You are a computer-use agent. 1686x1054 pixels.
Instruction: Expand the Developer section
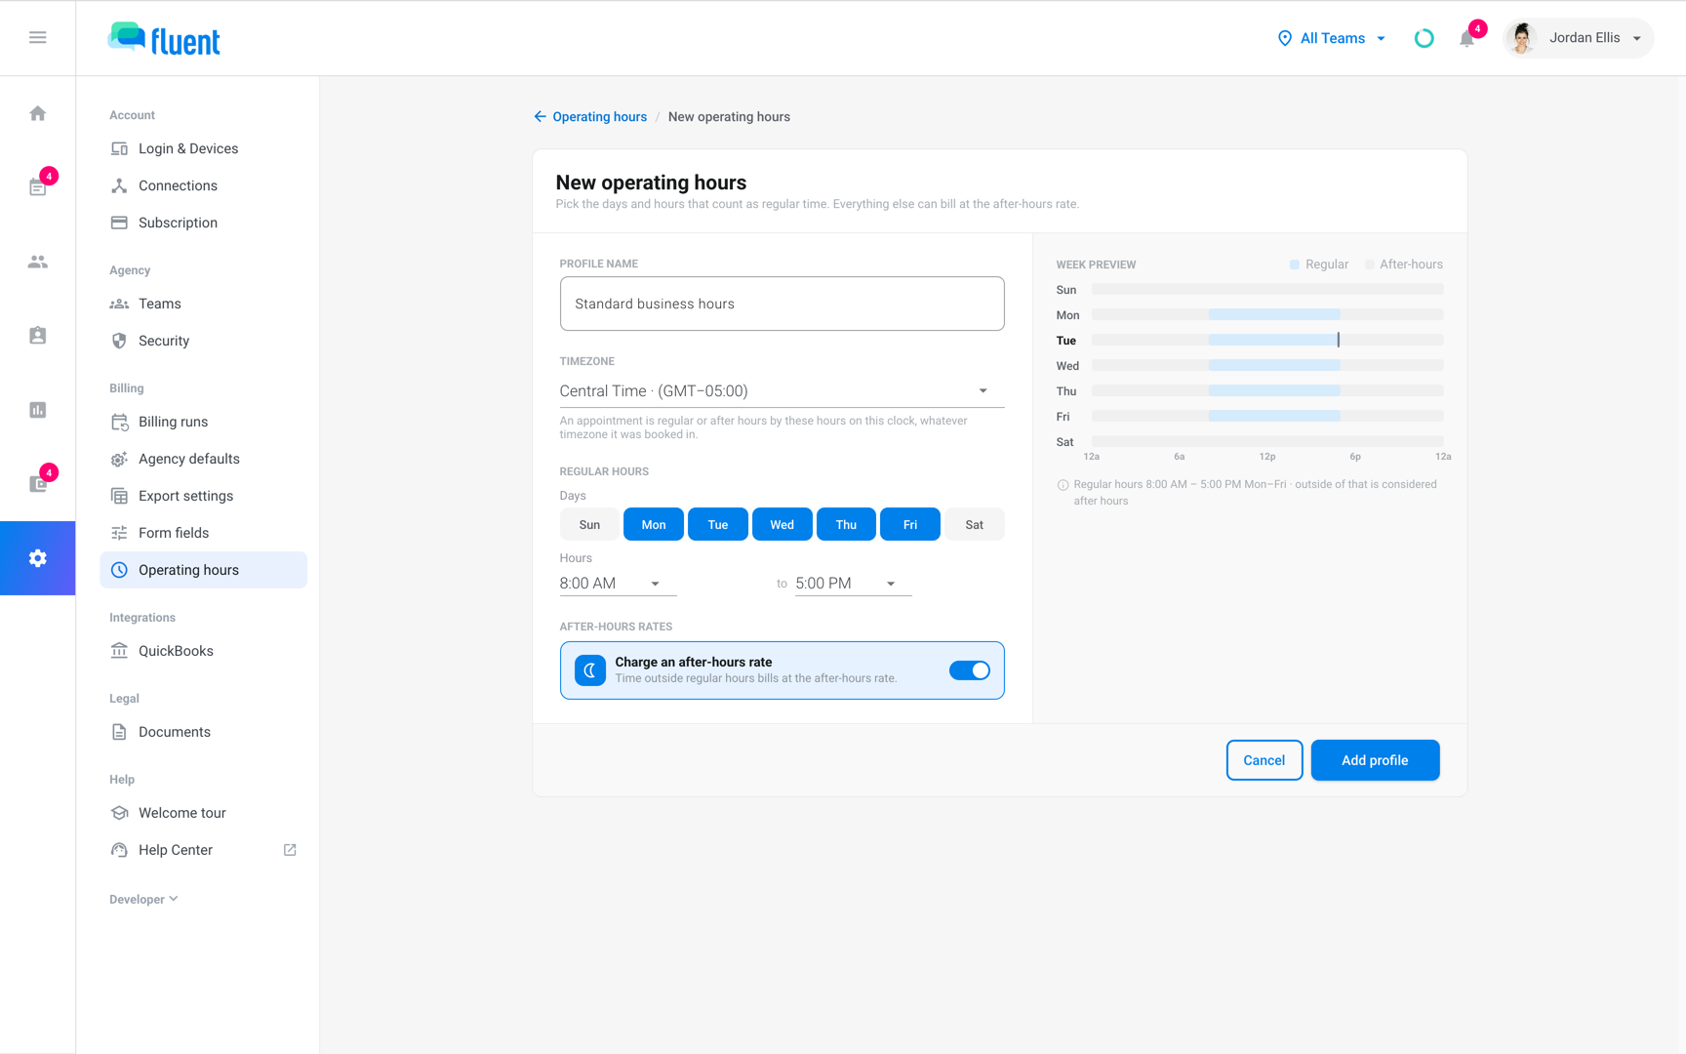[x=143, y=899]
